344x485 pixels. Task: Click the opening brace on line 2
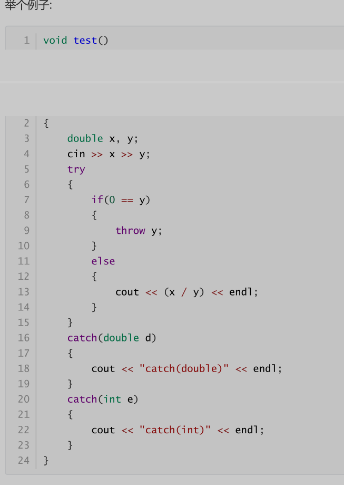[46, 123]
